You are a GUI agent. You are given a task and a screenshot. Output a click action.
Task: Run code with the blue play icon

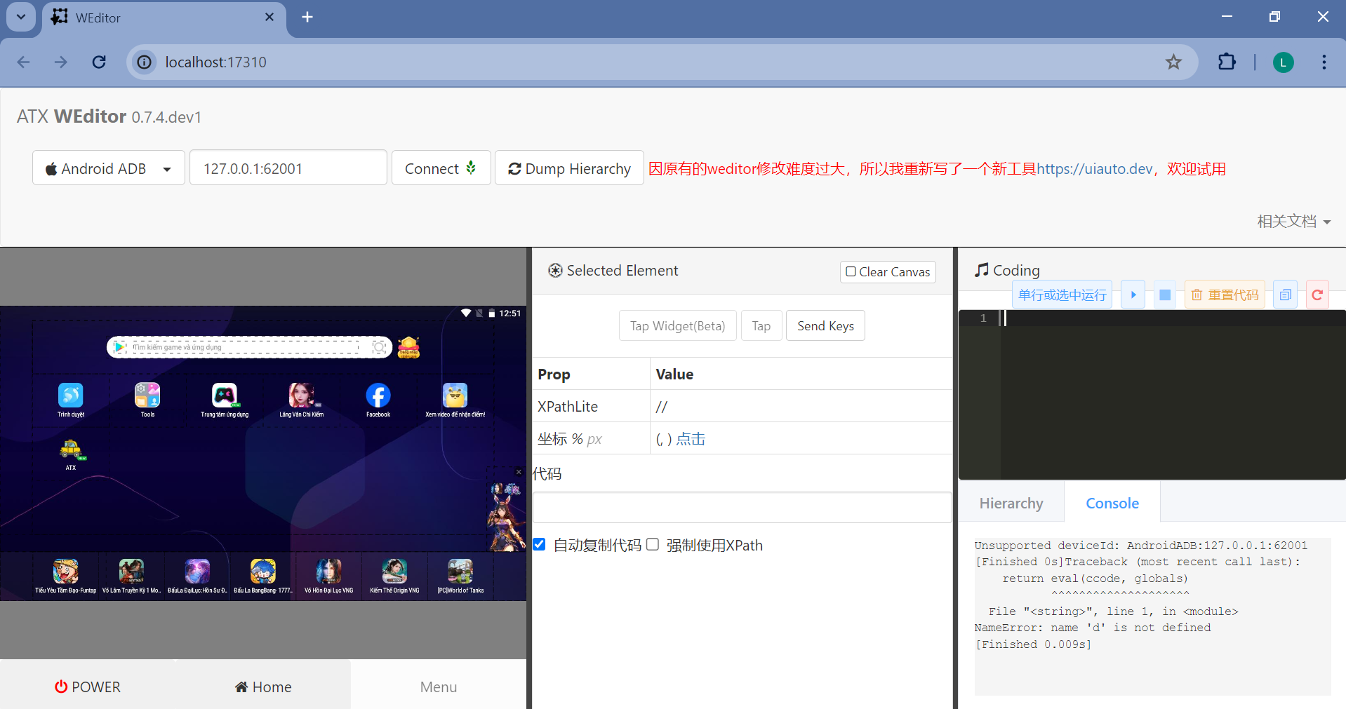(x=1133, y=295)
